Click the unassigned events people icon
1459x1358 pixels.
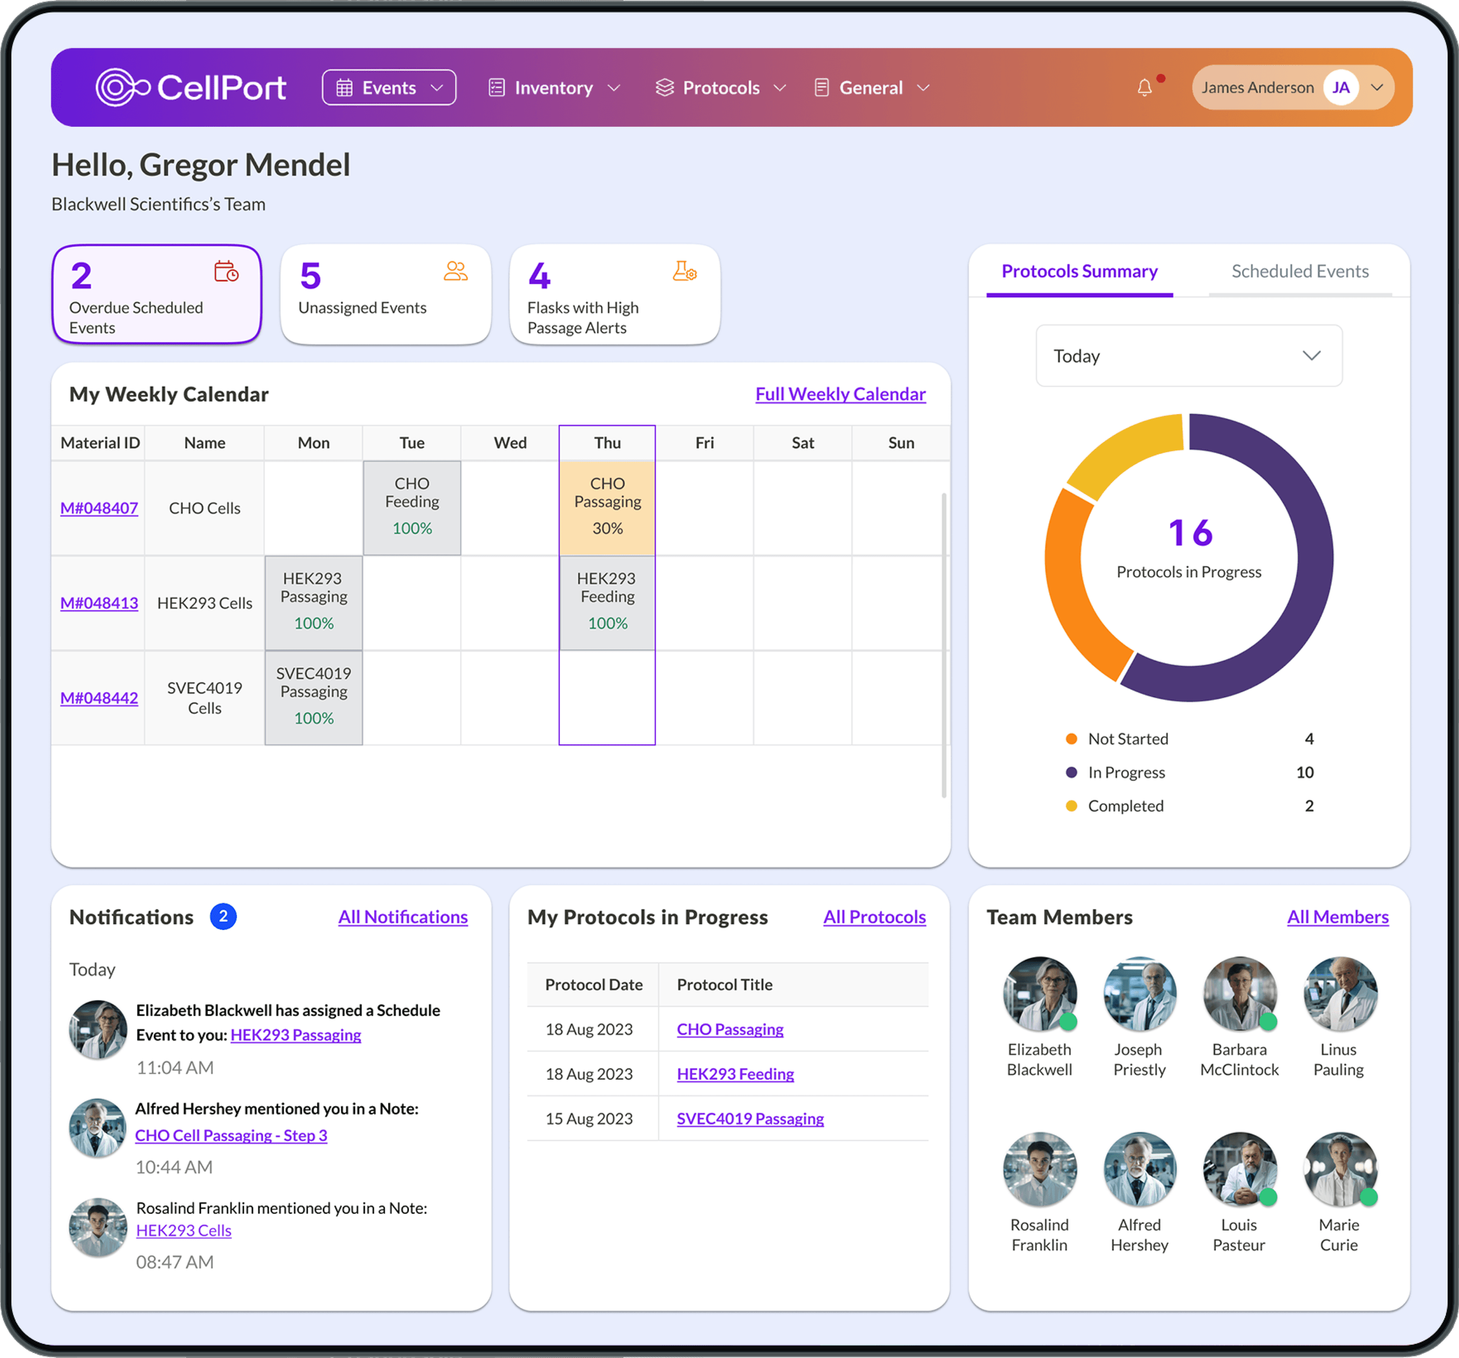455,271
